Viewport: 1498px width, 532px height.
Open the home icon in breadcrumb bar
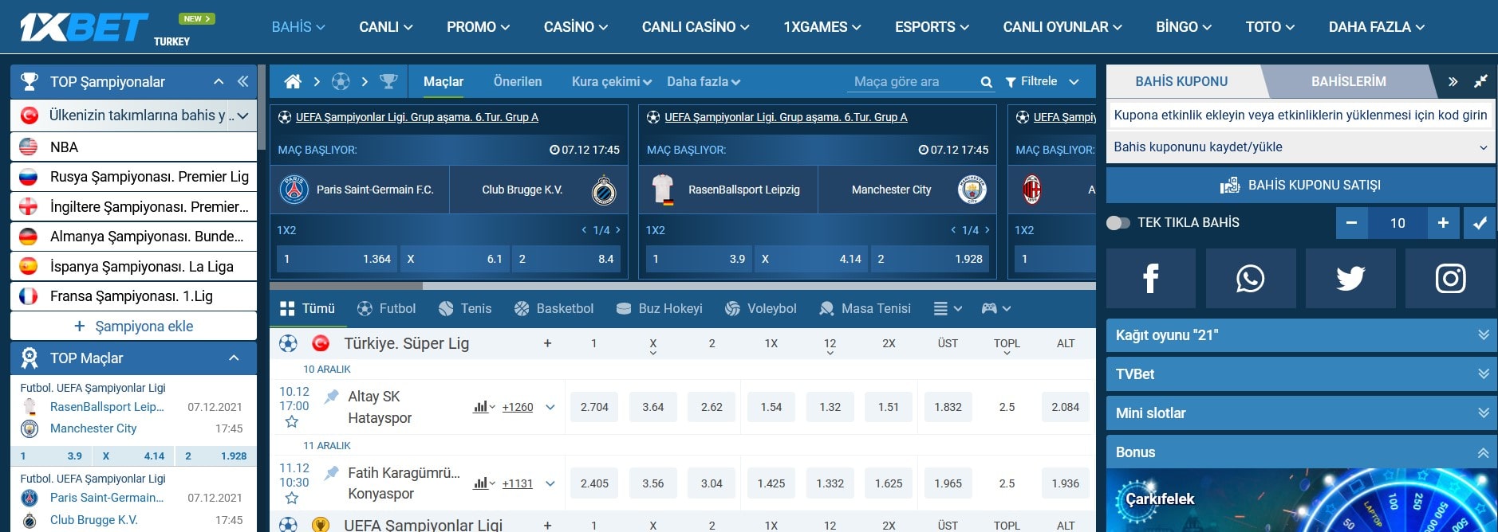(x=293, y=81)
